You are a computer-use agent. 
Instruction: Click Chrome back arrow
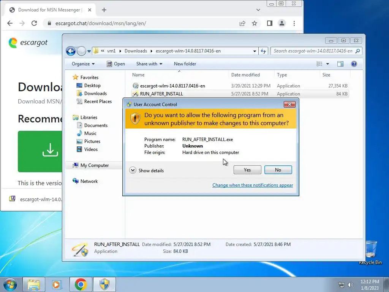pos(10,23)
